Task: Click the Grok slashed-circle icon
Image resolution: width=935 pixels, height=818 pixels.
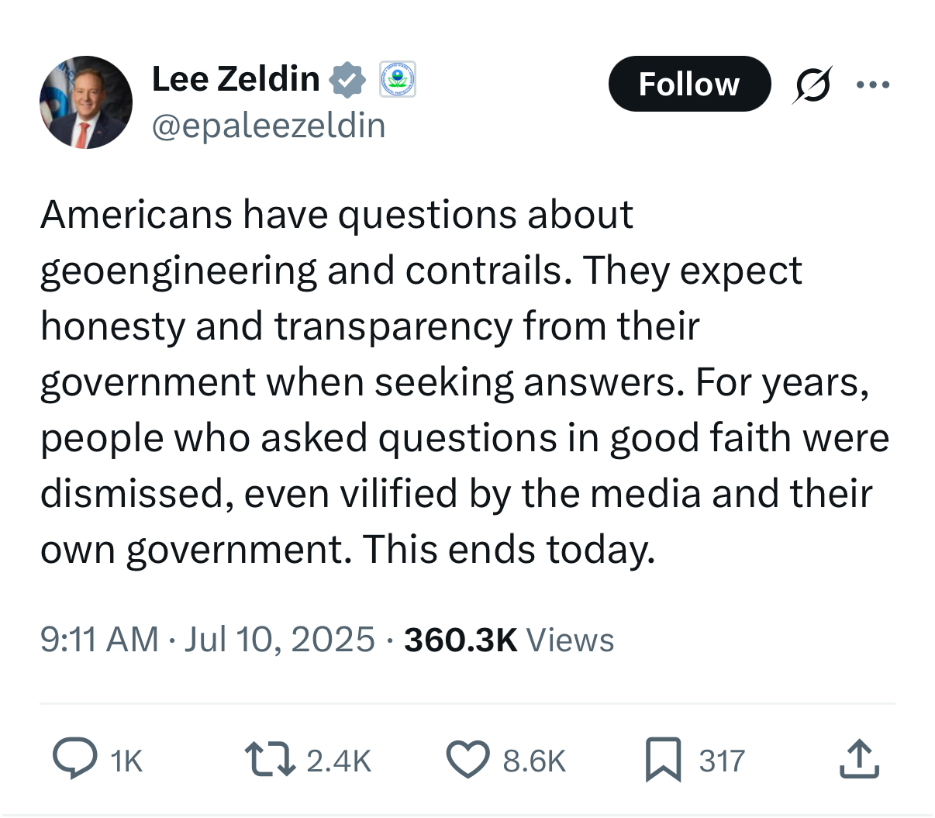Action: click(813, 84)
